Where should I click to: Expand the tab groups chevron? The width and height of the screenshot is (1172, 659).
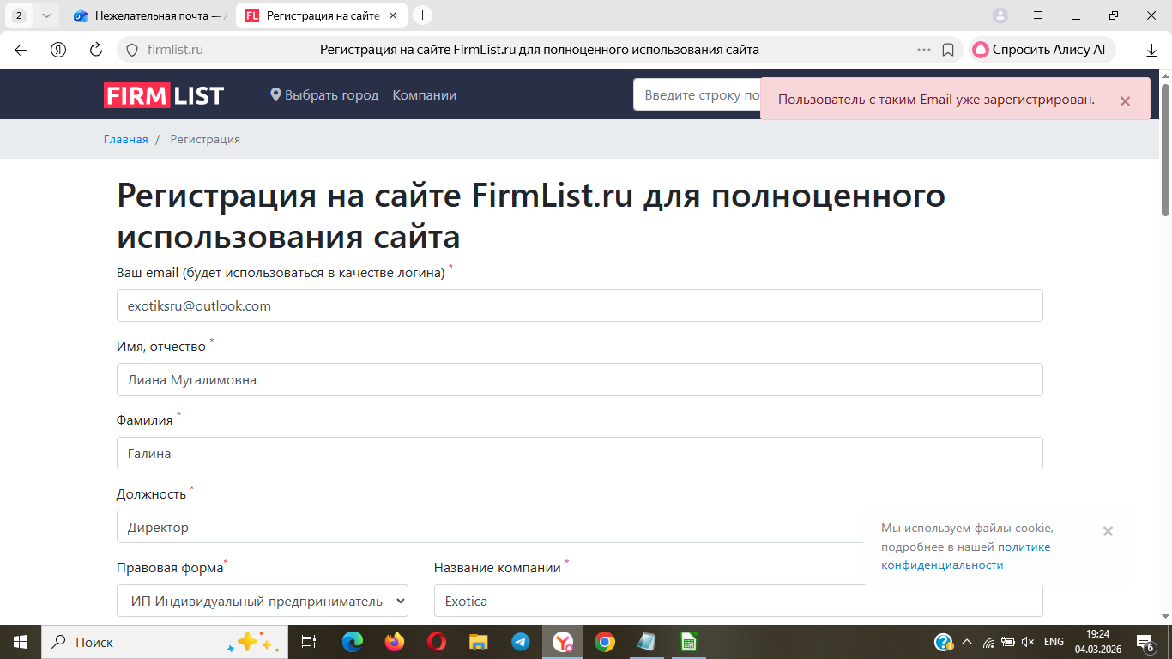click(x=46, y=15)
